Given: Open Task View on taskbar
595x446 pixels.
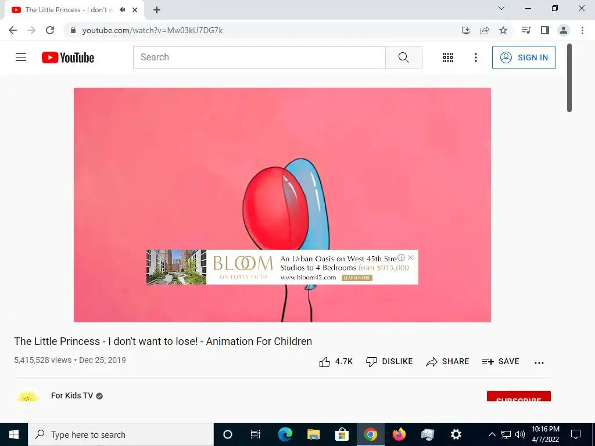Looking at the screenshot, I should tap(256, 434).
